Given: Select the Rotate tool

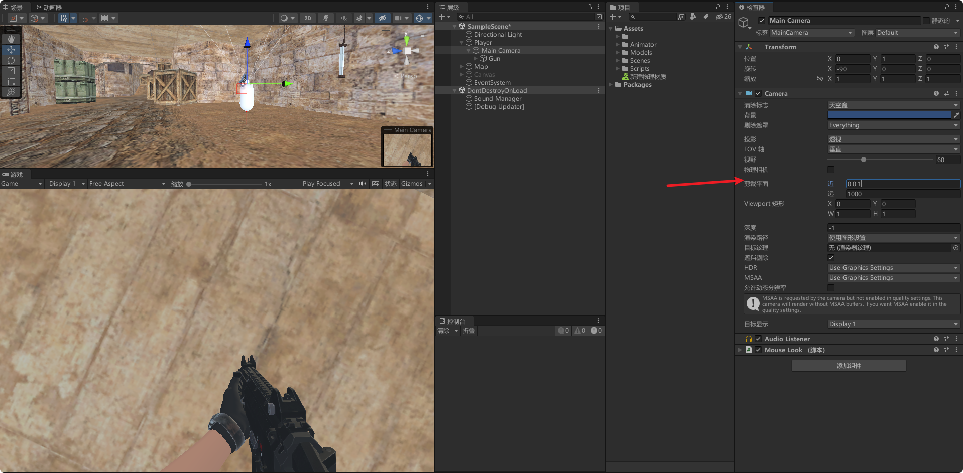Looking at the screenshot, I should [x=11, y=60].
